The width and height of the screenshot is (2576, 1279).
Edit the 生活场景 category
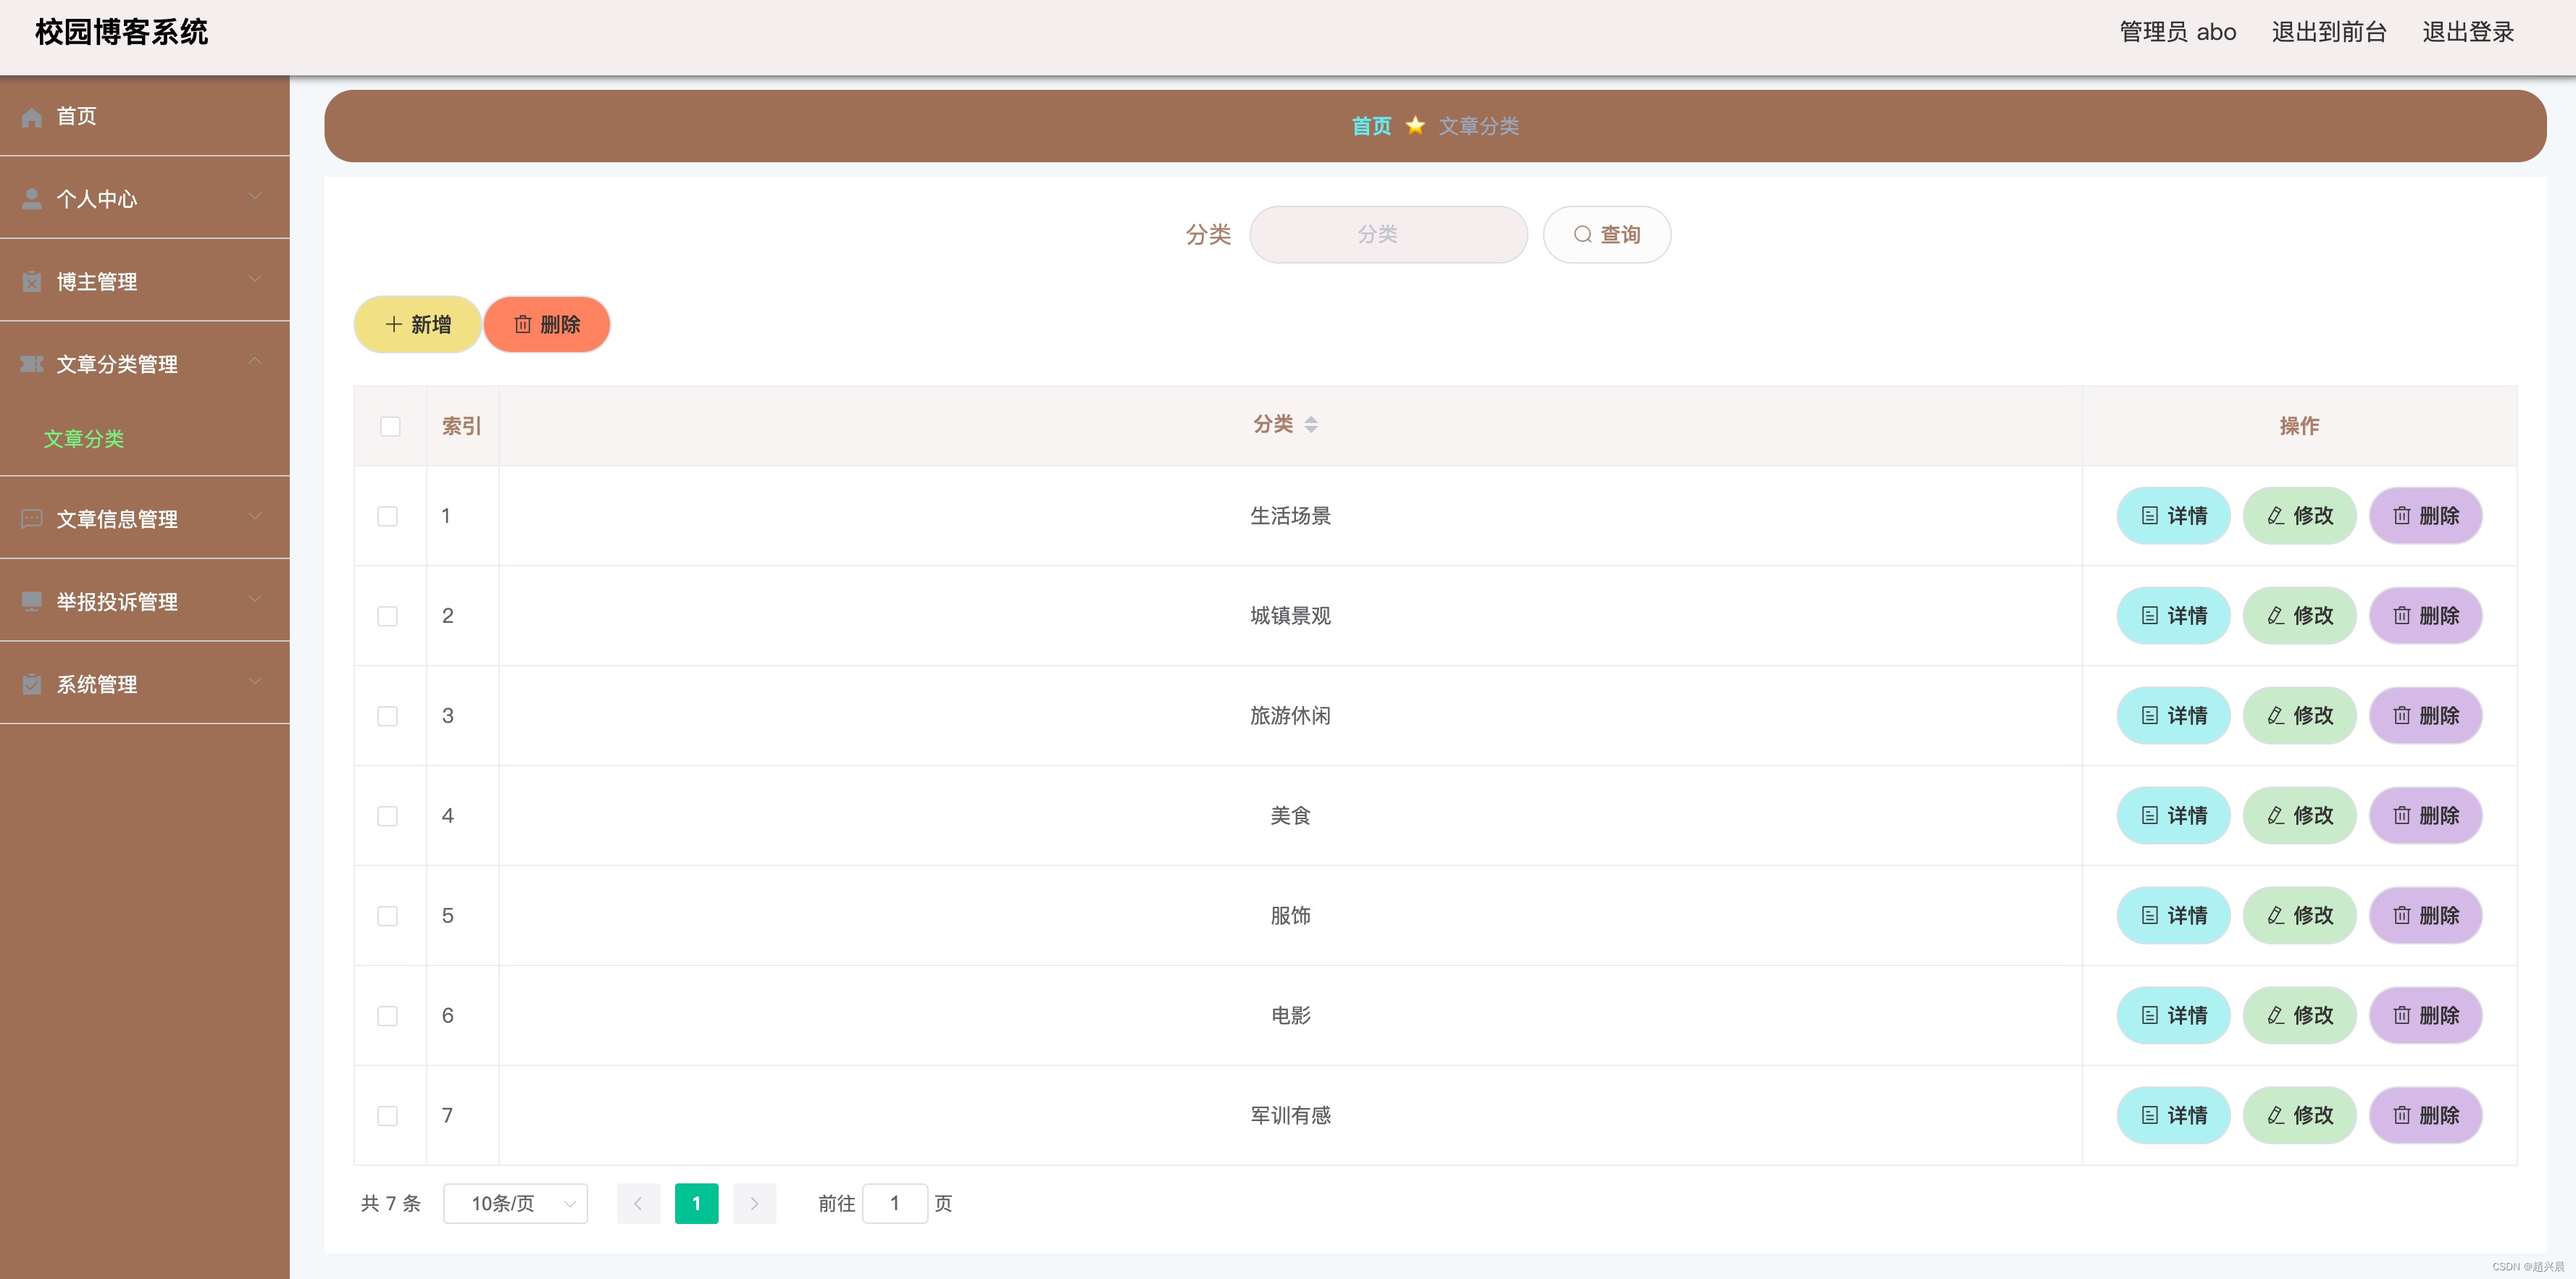(x=2299, y=515)
